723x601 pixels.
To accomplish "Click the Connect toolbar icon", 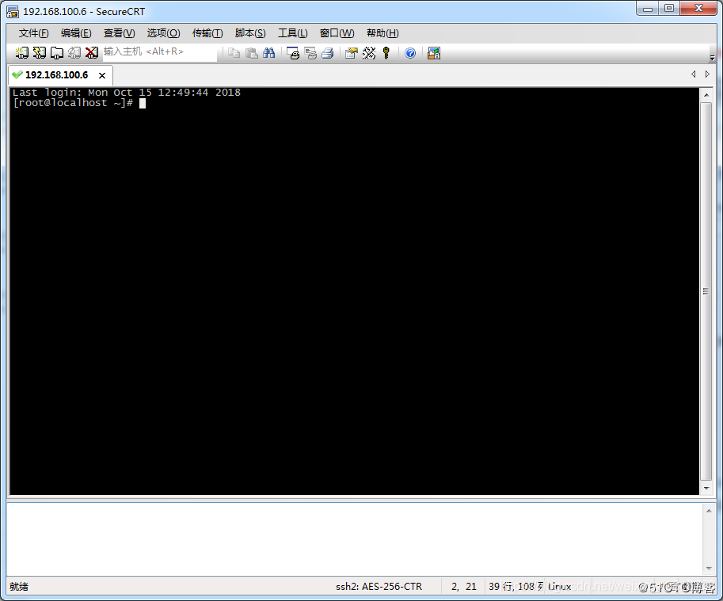I will pos(21,53).
